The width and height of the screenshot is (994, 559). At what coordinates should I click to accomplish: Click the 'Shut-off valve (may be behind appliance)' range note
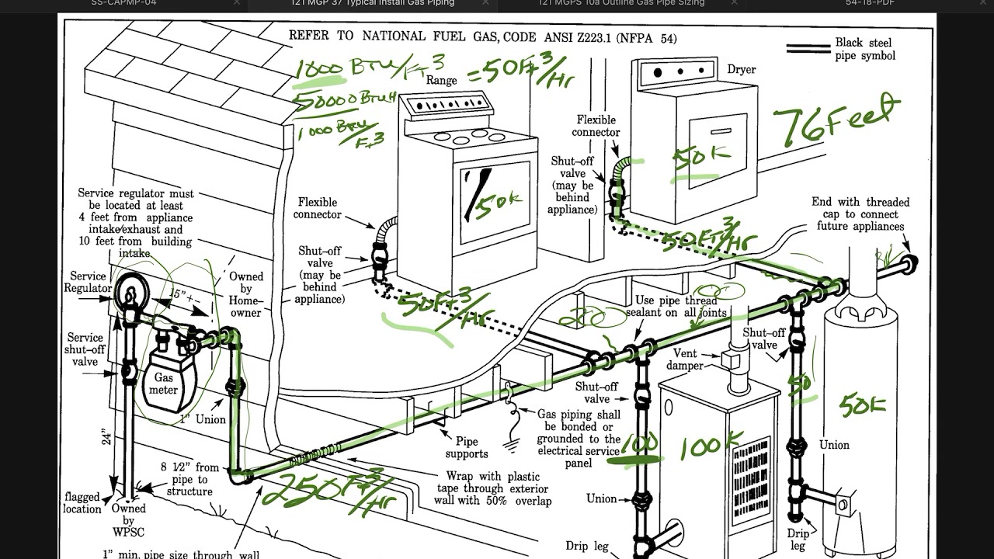click(x=320, y=275)
